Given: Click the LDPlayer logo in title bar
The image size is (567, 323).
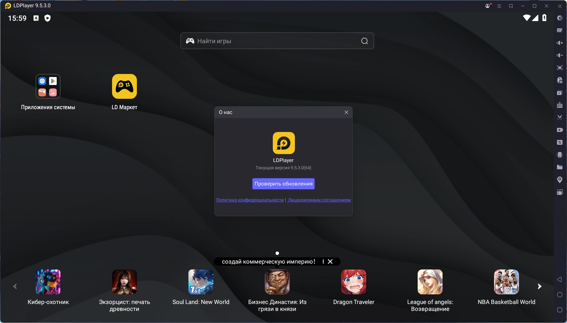Looking at the screenshot, I should (x=8, y=6).
